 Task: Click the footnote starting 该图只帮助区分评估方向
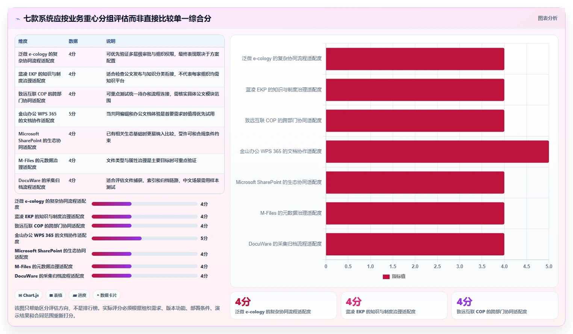click(x=117, y=312)
